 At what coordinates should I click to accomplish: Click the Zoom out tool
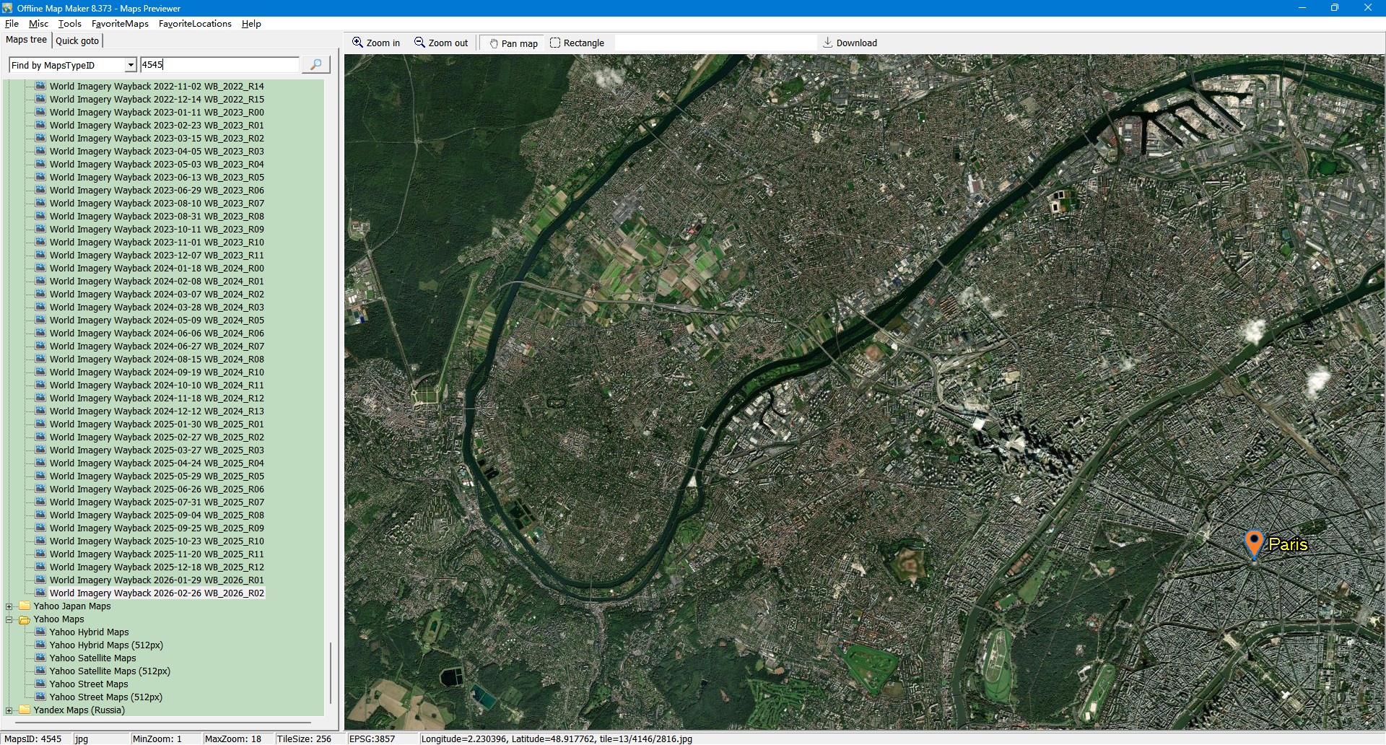440,43
